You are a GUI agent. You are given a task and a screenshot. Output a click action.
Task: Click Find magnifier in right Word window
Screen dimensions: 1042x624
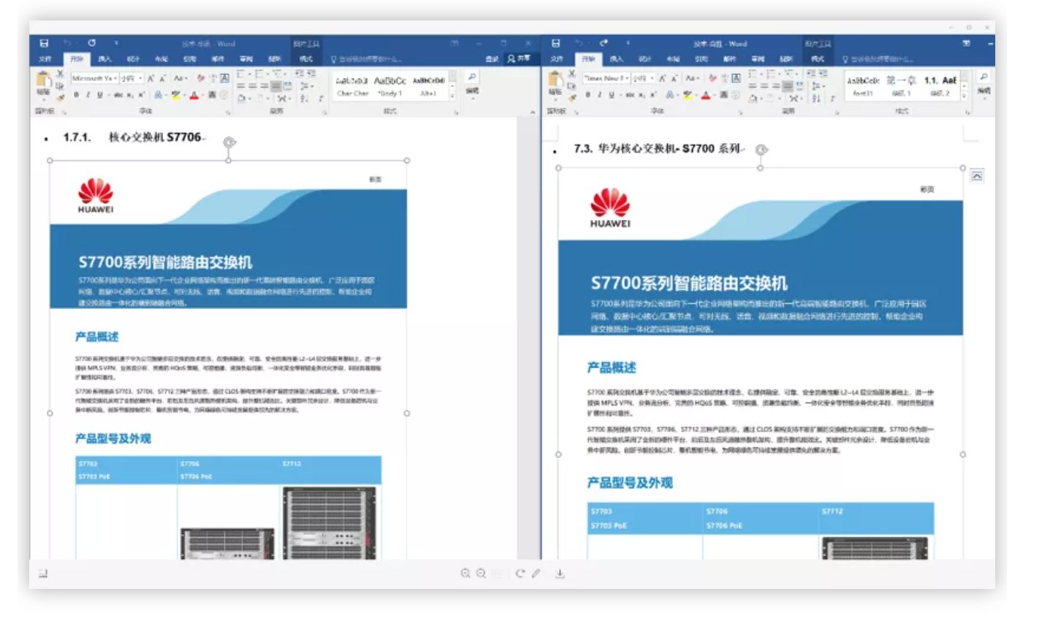pyautogui.click(x=984, y=77)
